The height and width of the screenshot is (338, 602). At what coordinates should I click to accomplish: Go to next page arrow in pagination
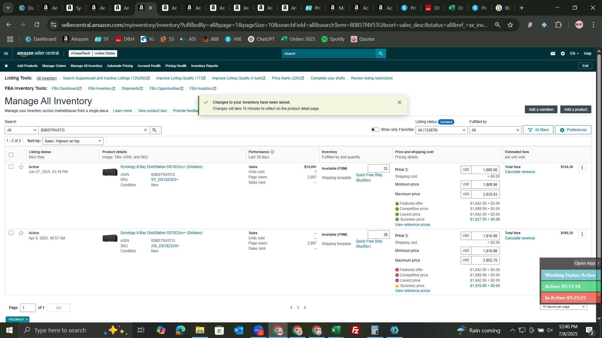pyautogui.click(x=305, y=308)
